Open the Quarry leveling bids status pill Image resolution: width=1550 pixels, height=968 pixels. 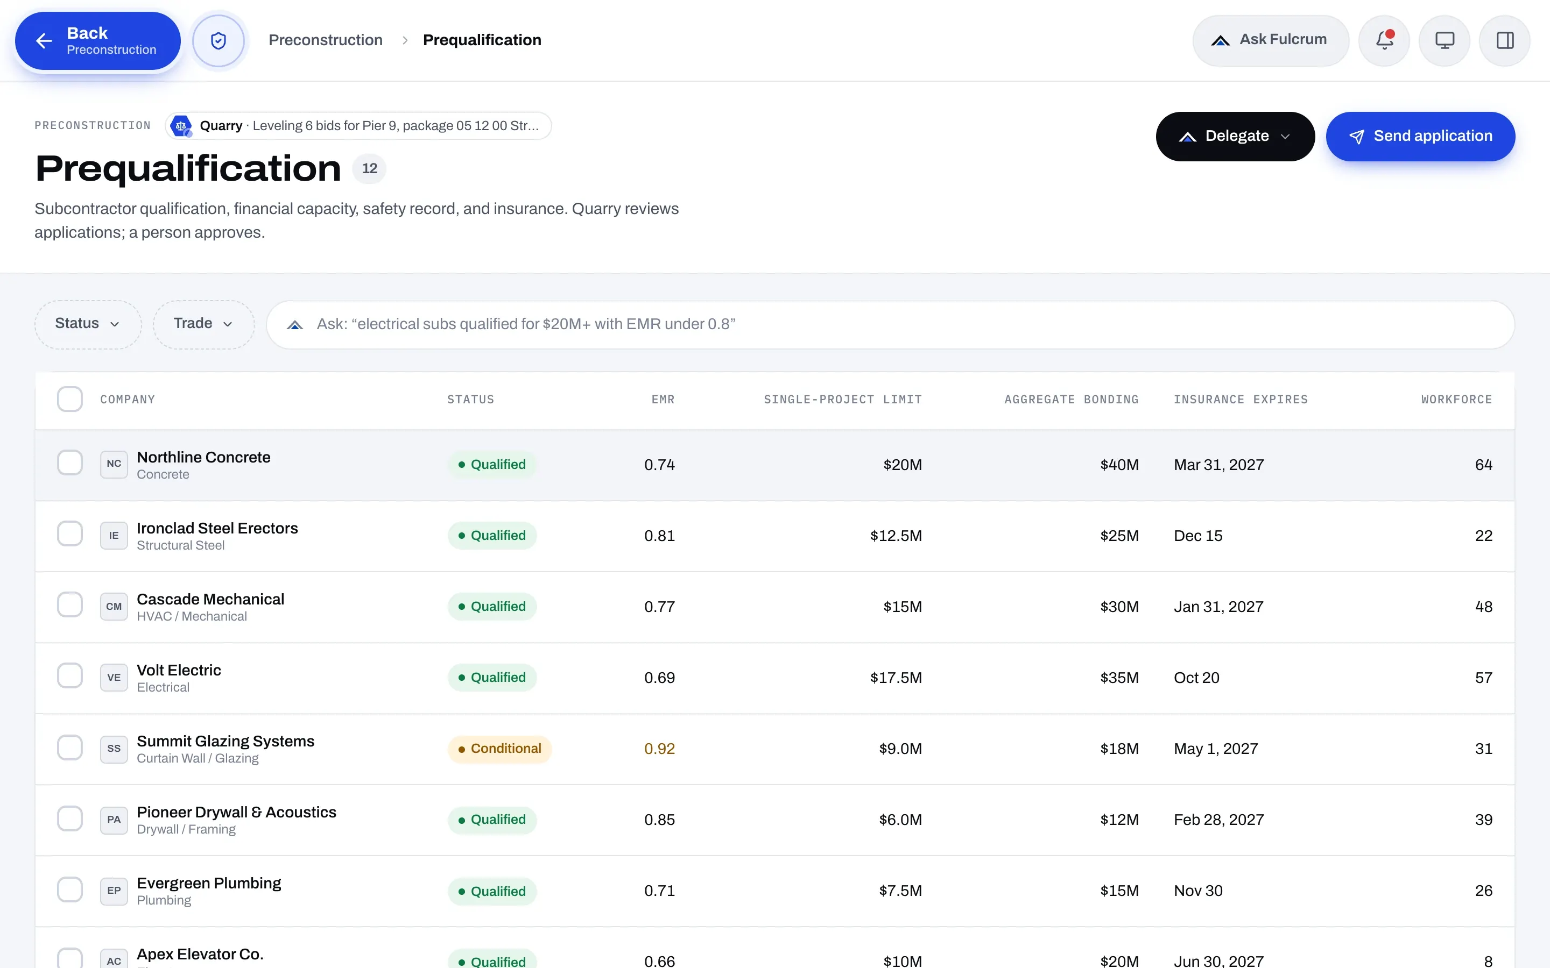[x=358, y=126]
